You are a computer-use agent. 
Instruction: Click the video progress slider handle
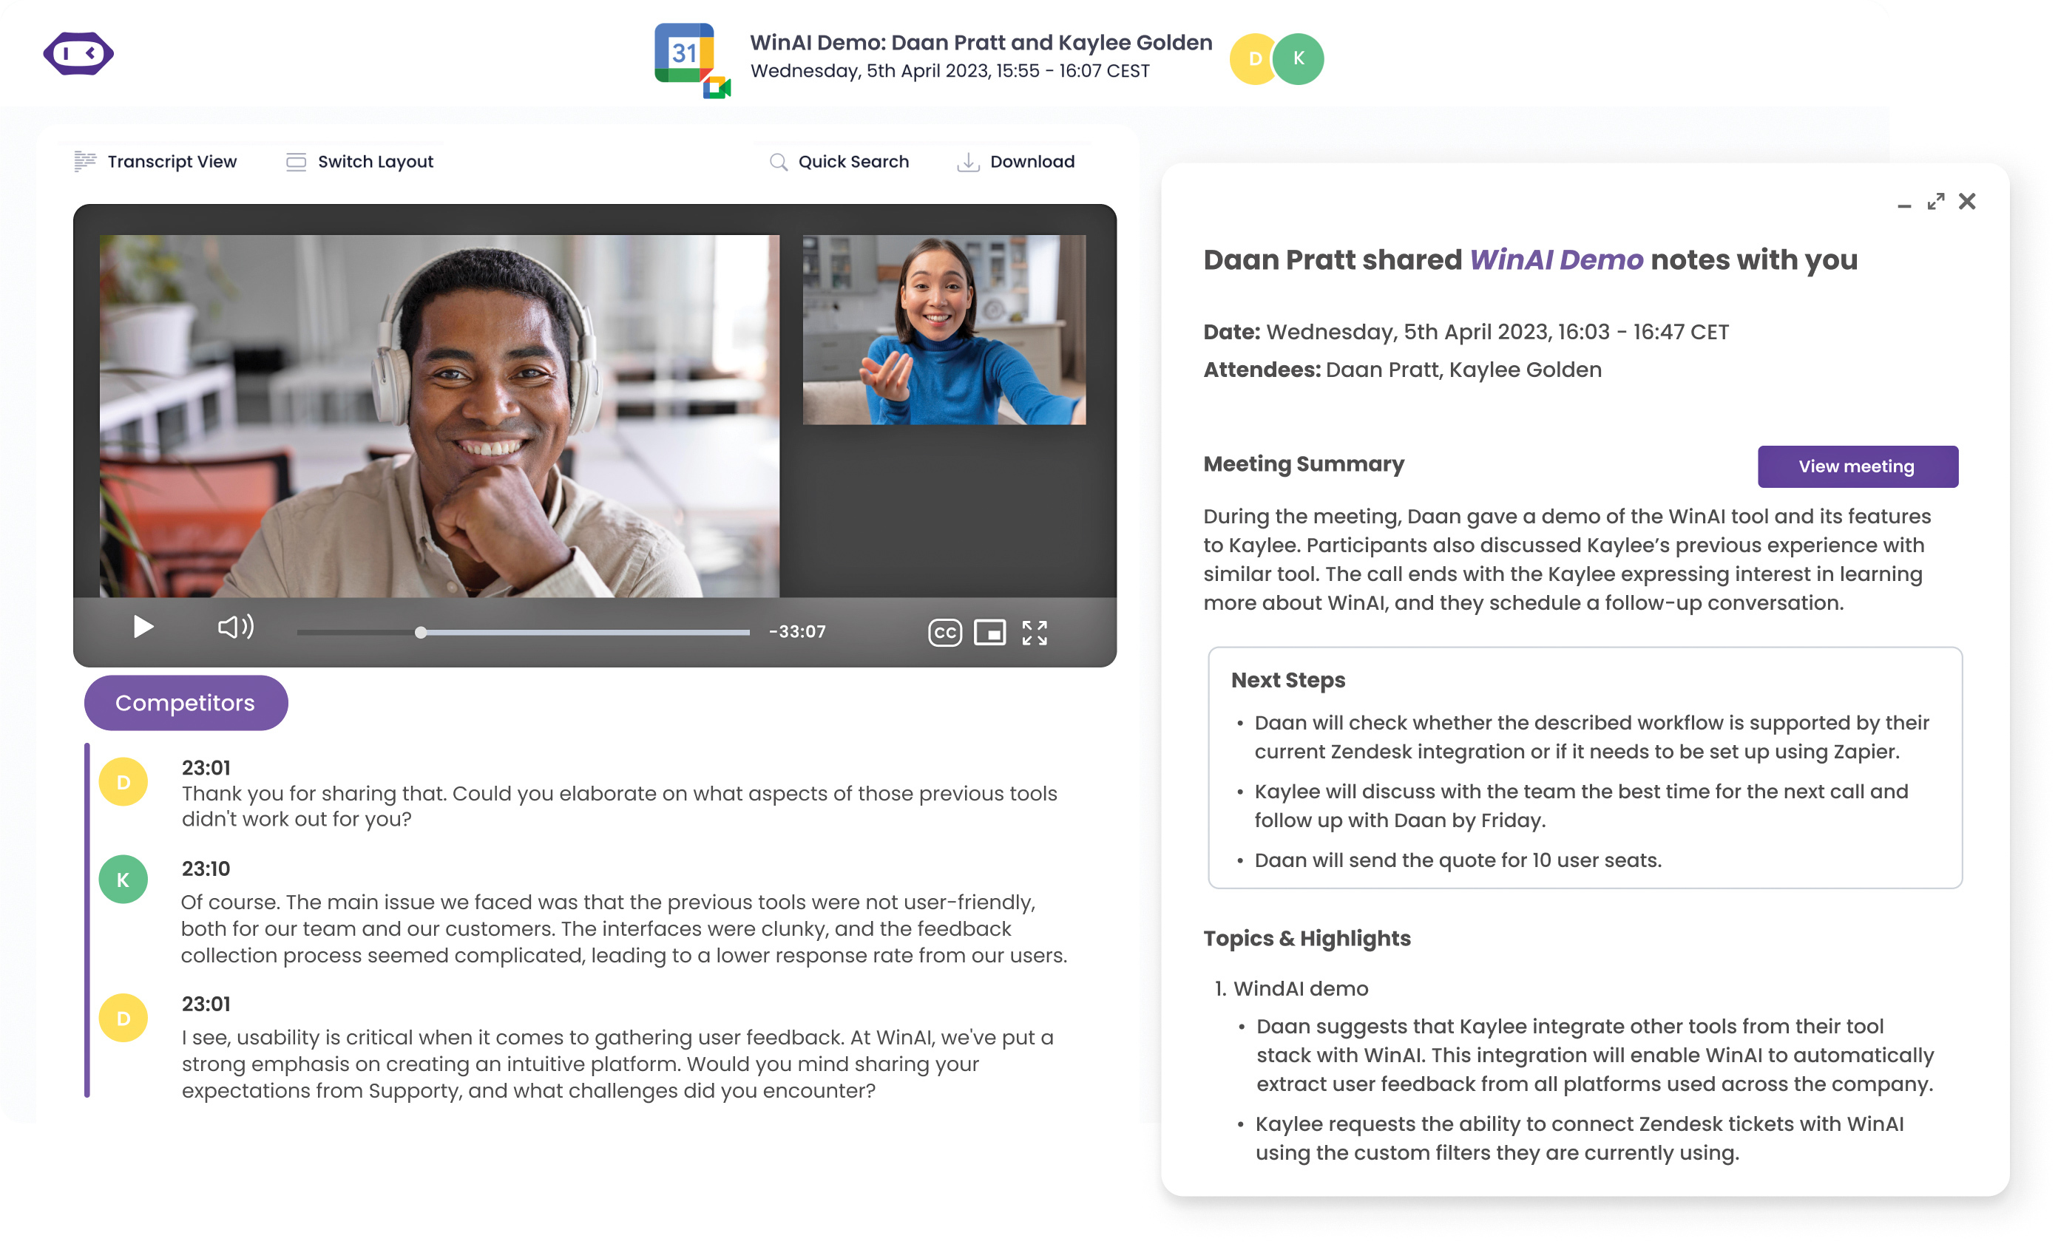point(421,632)
